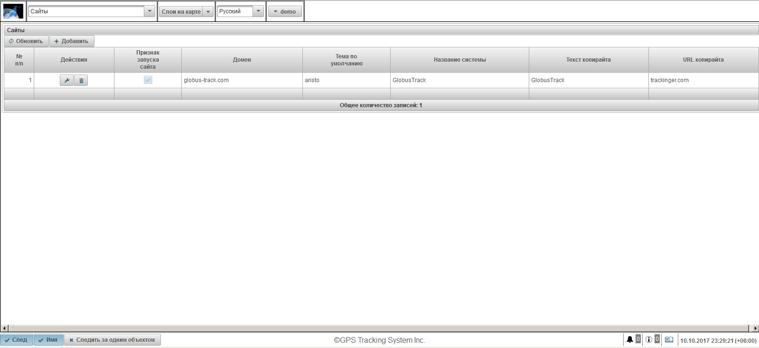Click the horizontal scrollbar track
Viewport: 759px width, 348px height.
(x=380, y=328)
